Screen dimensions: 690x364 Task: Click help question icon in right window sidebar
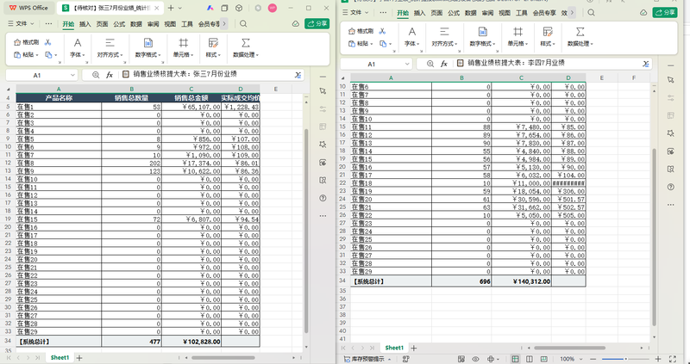[670, 187]
